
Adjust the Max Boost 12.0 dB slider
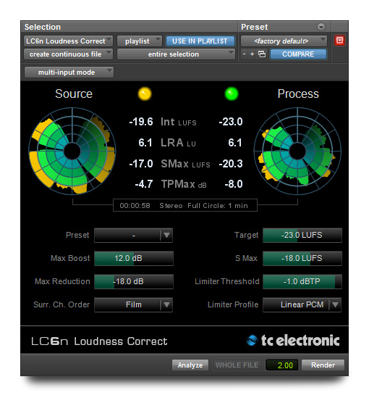(134, 258)
